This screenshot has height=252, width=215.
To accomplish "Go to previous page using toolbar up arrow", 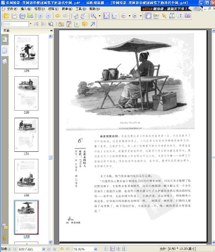I will pyautogui.click(x=40, y=16).
